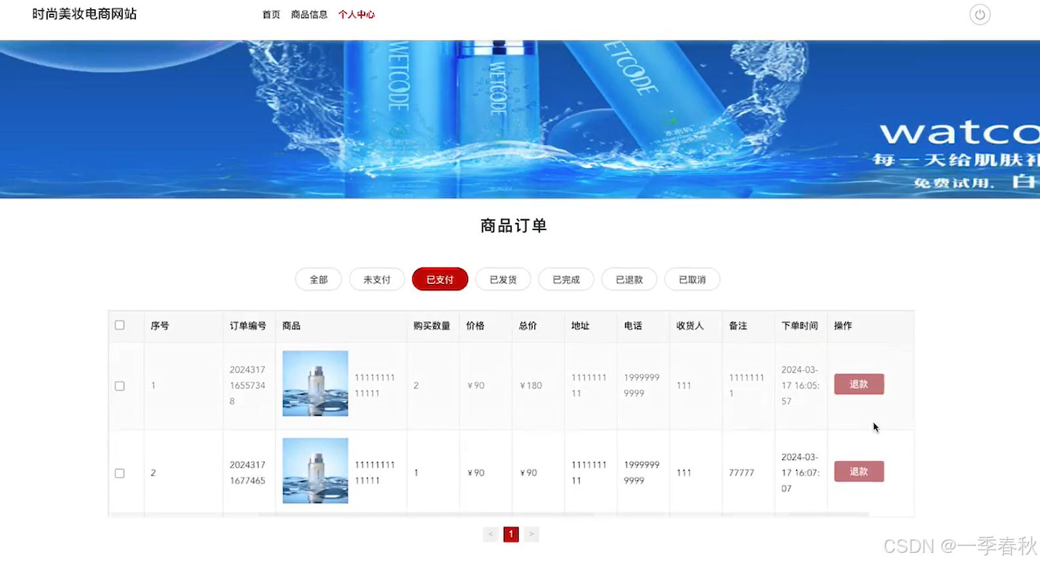1040x564 pixels.
Task: Select the 未支付 order filter tab
Action: point(377,279)
